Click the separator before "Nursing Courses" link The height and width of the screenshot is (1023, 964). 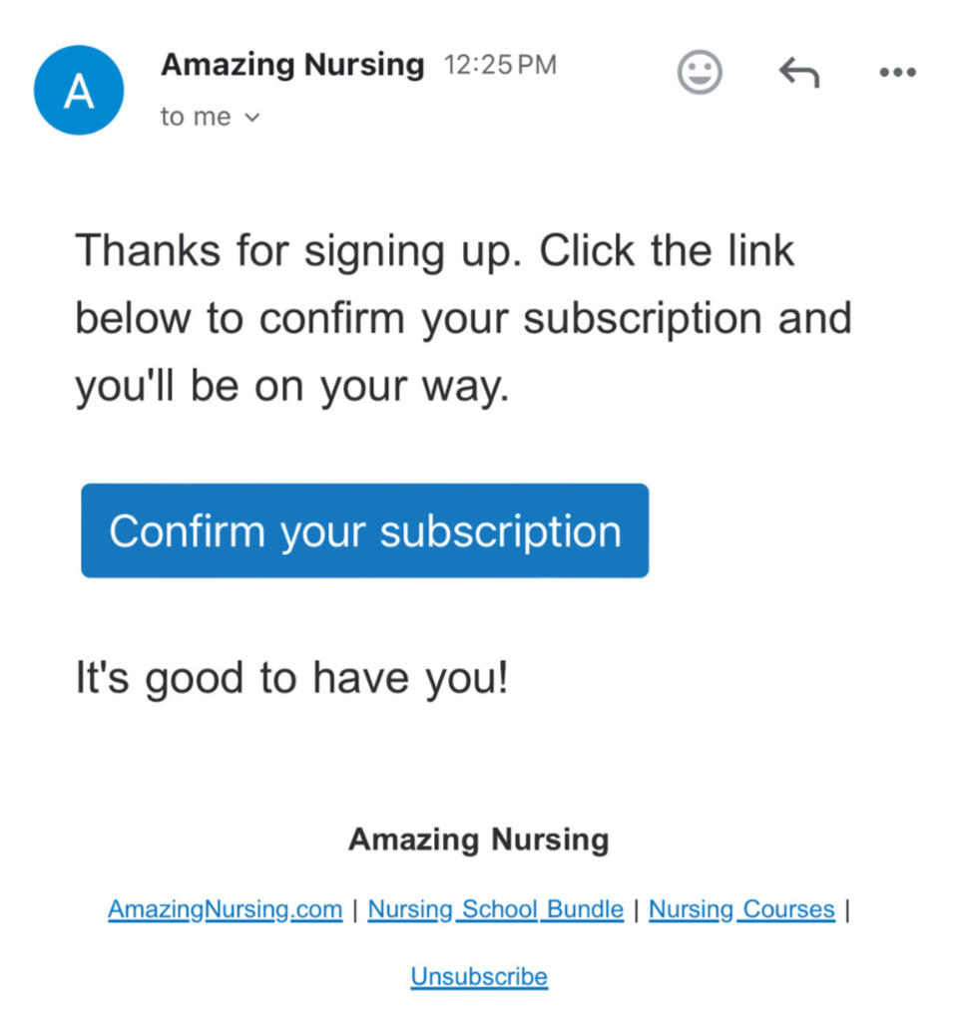click(x=636, y=909)
